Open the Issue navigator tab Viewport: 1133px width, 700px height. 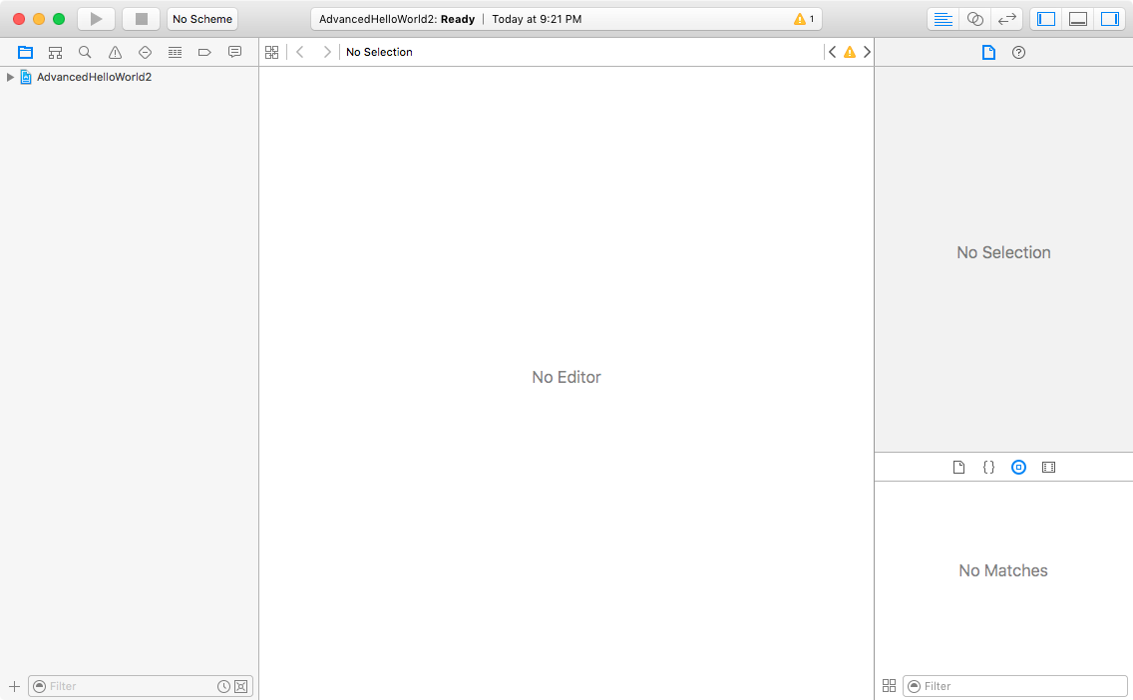(x=115, y=52)
